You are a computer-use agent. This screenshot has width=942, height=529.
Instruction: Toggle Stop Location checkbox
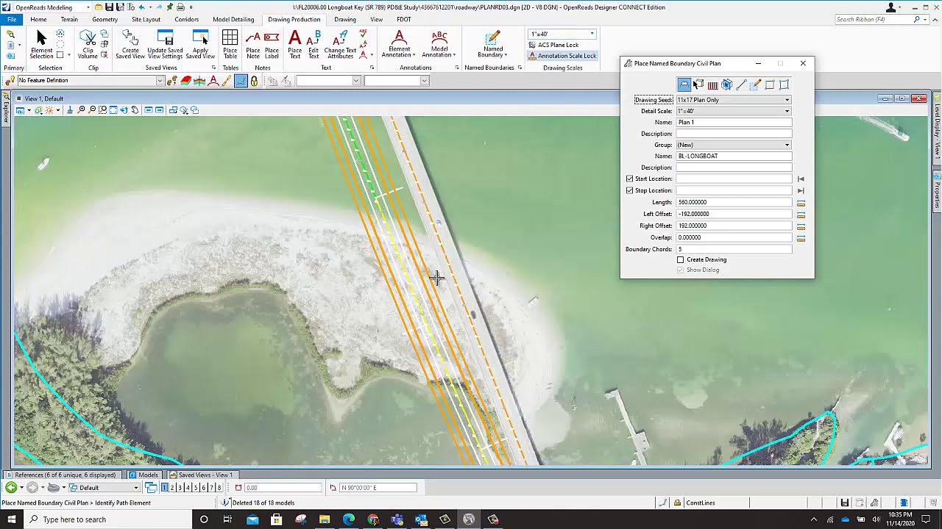[629, 190]
